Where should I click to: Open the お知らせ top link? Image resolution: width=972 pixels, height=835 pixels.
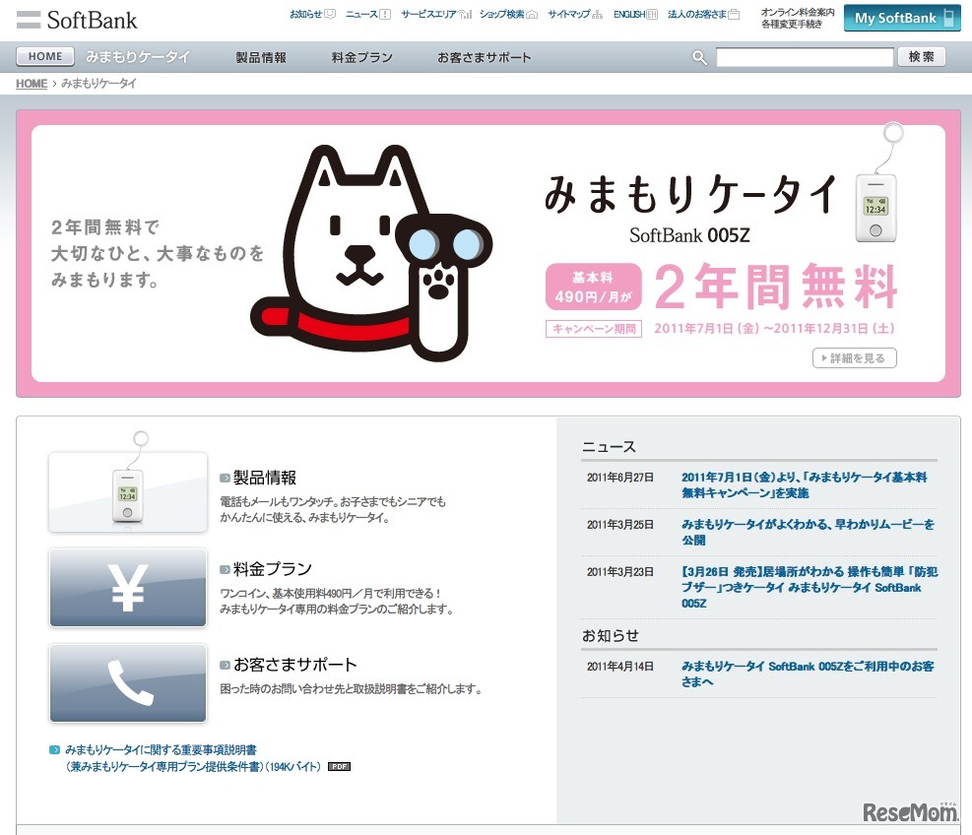pyautogui.click(x=305, y=14)
